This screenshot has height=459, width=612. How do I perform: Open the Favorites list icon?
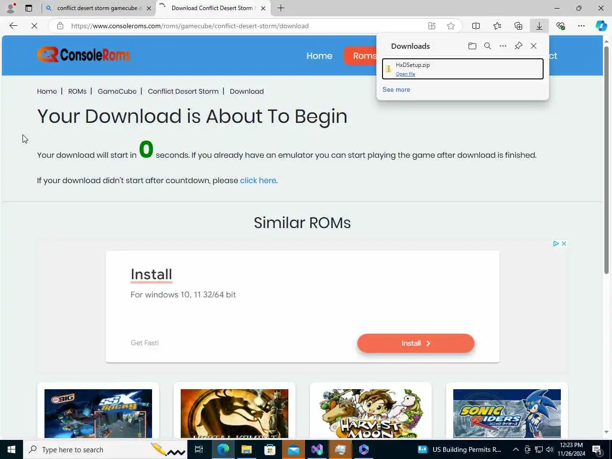click(497, 26)
